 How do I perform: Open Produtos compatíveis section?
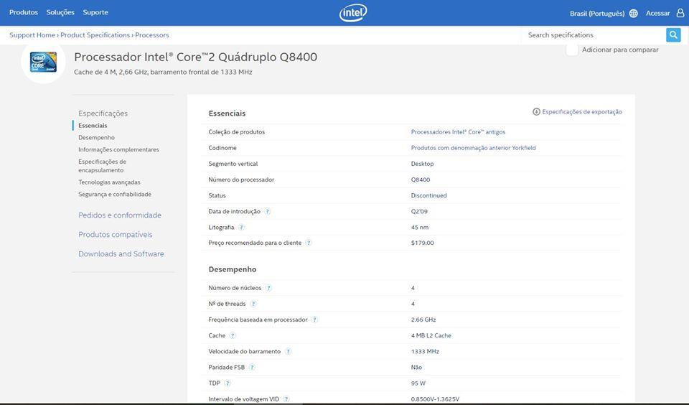(x=115, y=234)
